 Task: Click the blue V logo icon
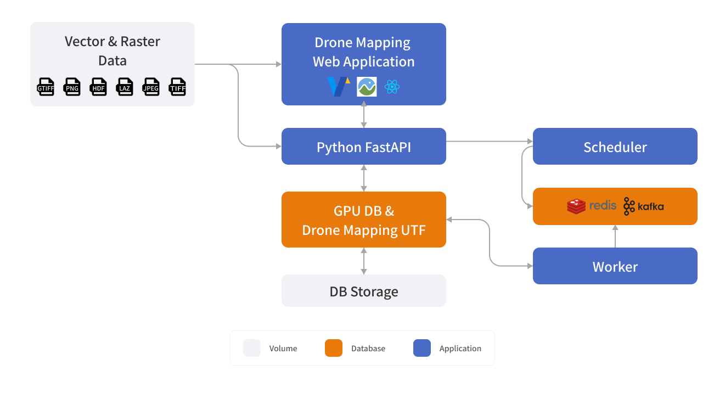[x=338, y=87]
